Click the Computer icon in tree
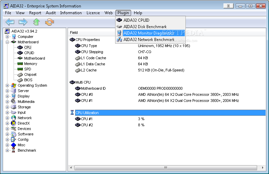This screenshot has height=174, width=269. coord(14,37)
